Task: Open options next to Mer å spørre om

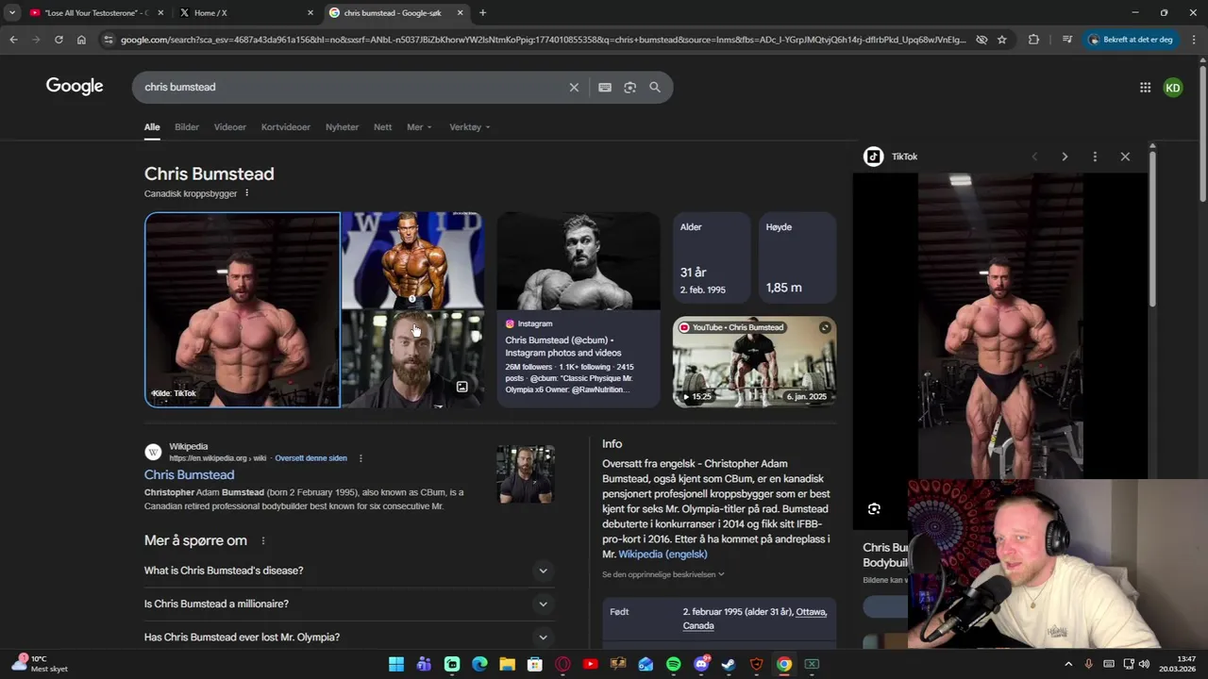Action: [263, 541]
